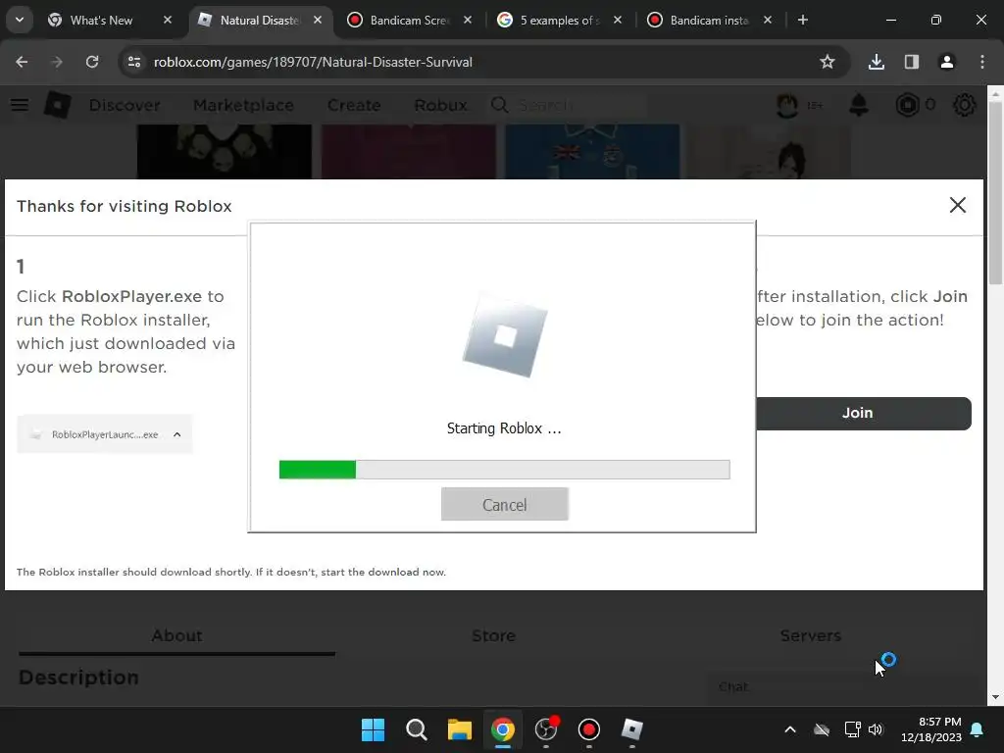The image size is (1004, 753).
Task: Open the Chrome profile icon
Action: coord(946,62)
